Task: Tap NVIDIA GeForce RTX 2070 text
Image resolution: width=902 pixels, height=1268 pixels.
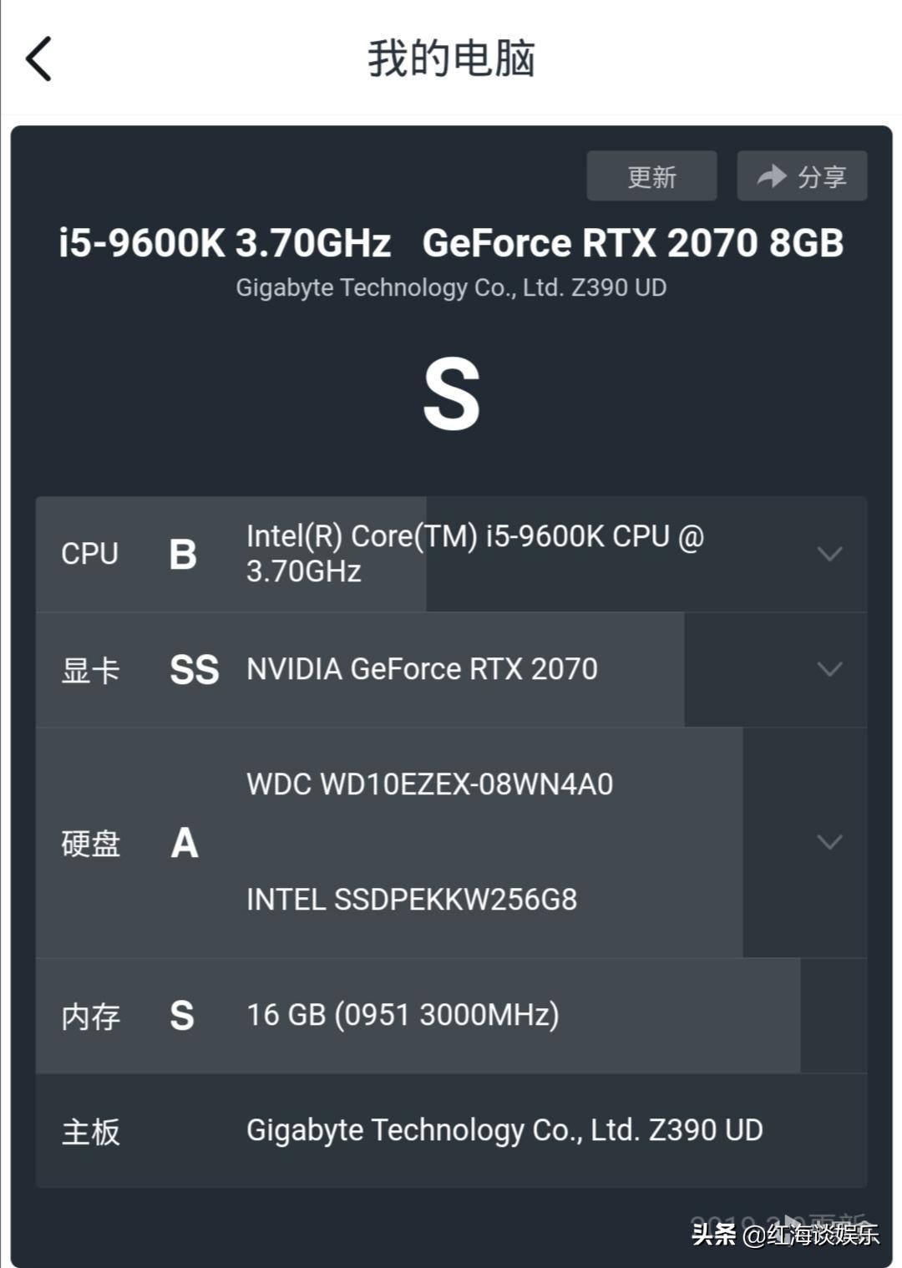Action: point(422,669)
